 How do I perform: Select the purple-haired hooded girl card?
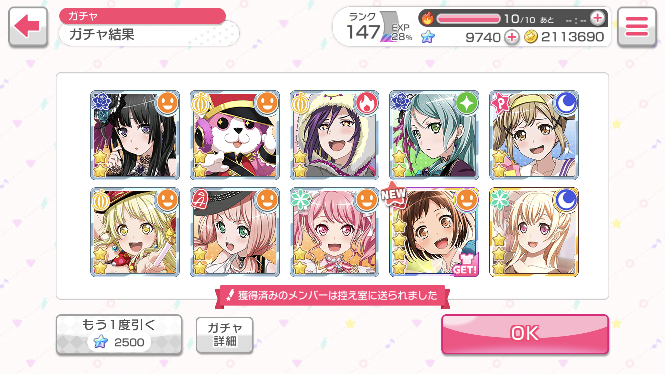tap(334, 135)
